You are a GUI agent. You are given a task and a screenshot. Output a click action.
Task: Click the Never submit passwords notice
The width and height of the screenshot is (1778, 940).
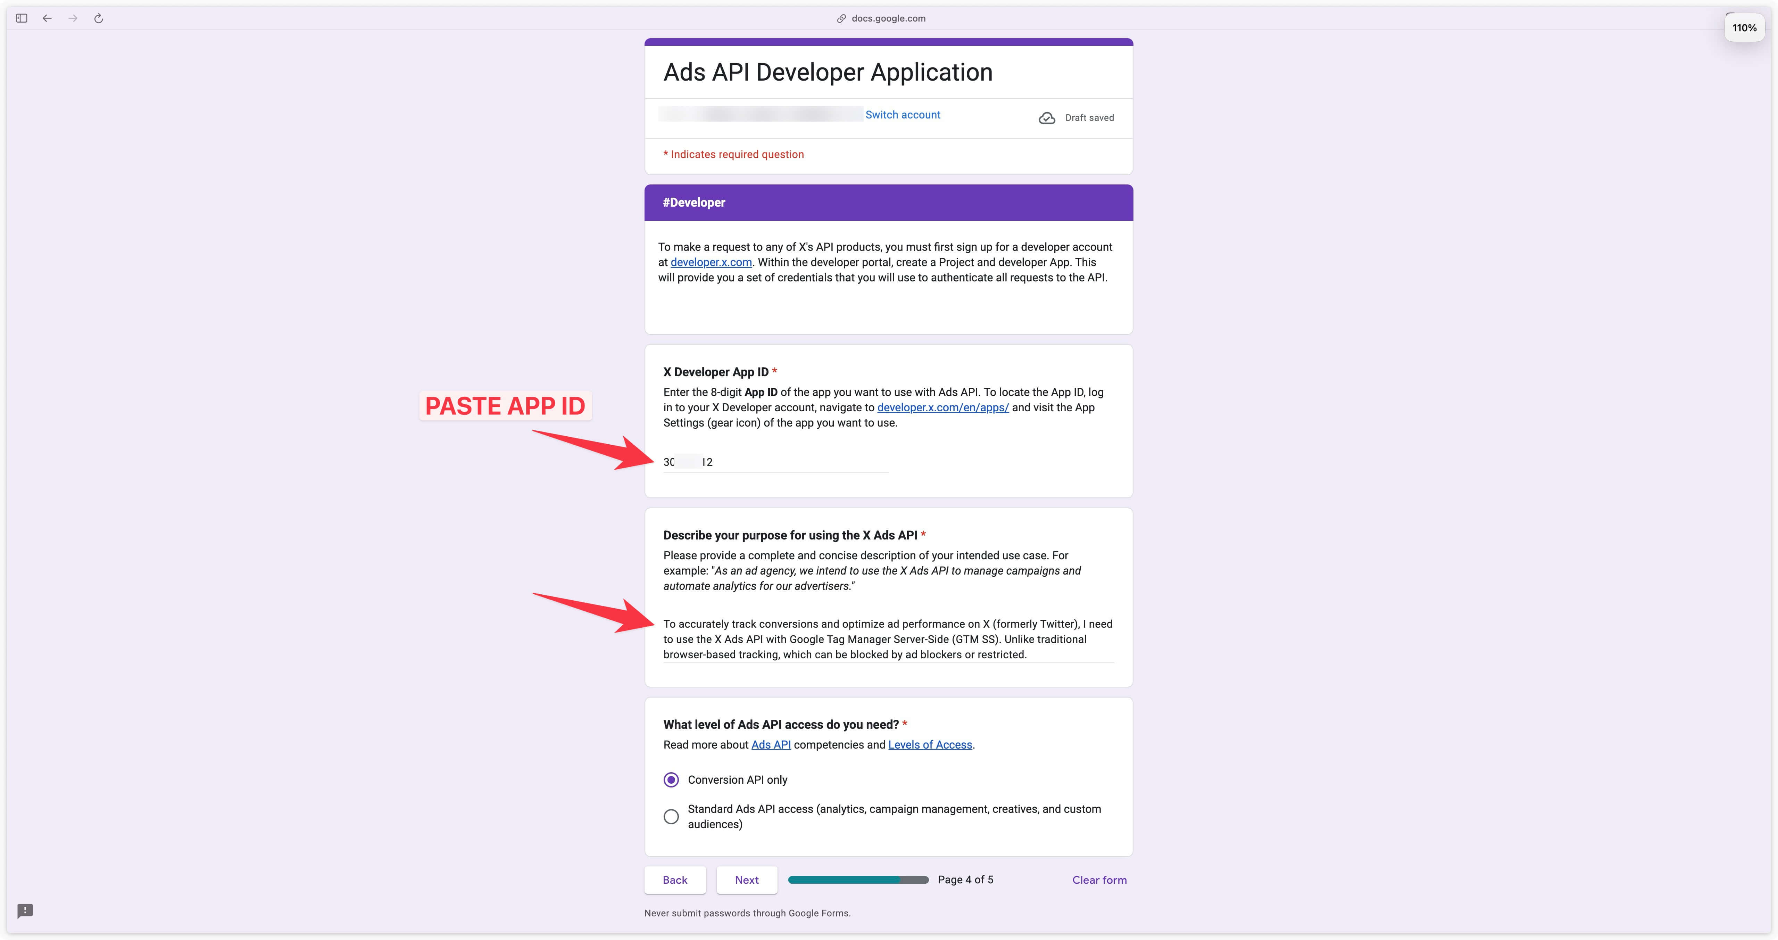point(747,913)
